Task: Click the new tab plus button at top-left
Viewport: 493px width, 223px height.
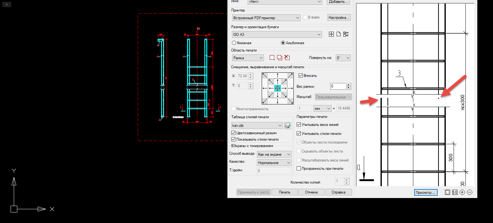Action: coord(7,4)
